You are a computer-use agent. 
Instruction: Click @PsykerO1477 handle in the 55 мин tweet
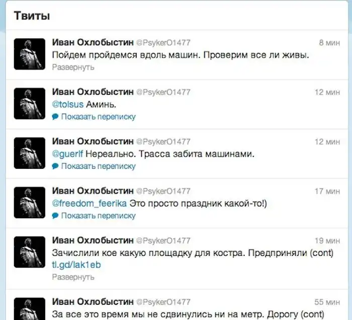[163, 302]
